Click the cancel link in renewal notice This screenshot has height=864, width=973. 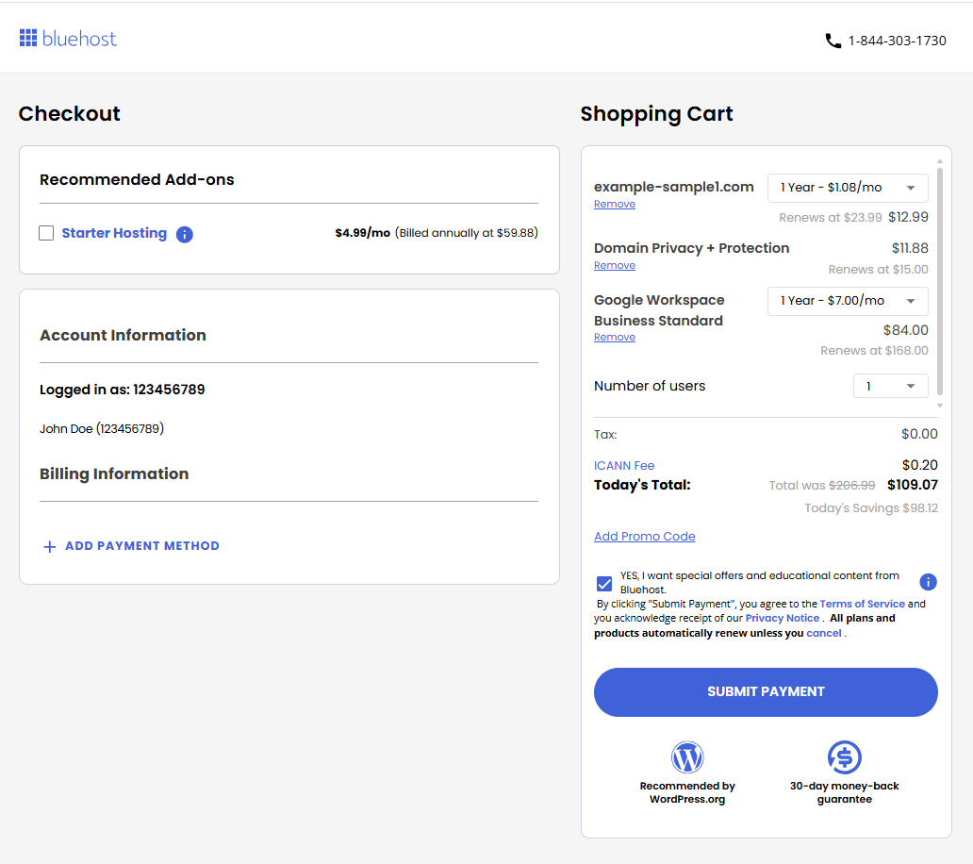click(823, 633)
